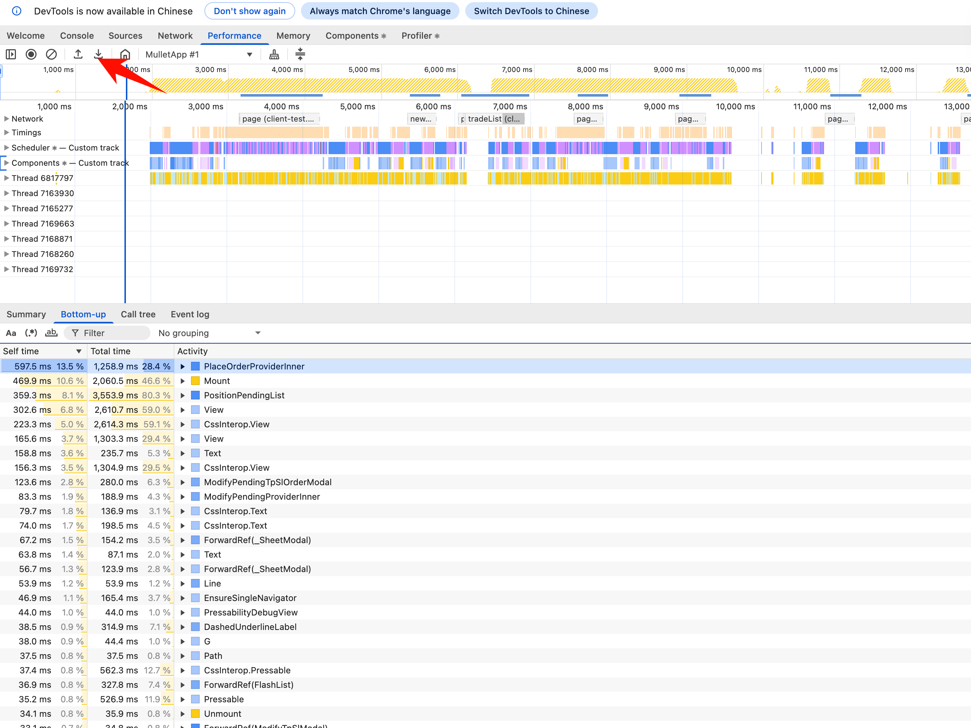Expand the DashedUnderlineLabel row
The image size is (971, 728).
pos(183,627)
